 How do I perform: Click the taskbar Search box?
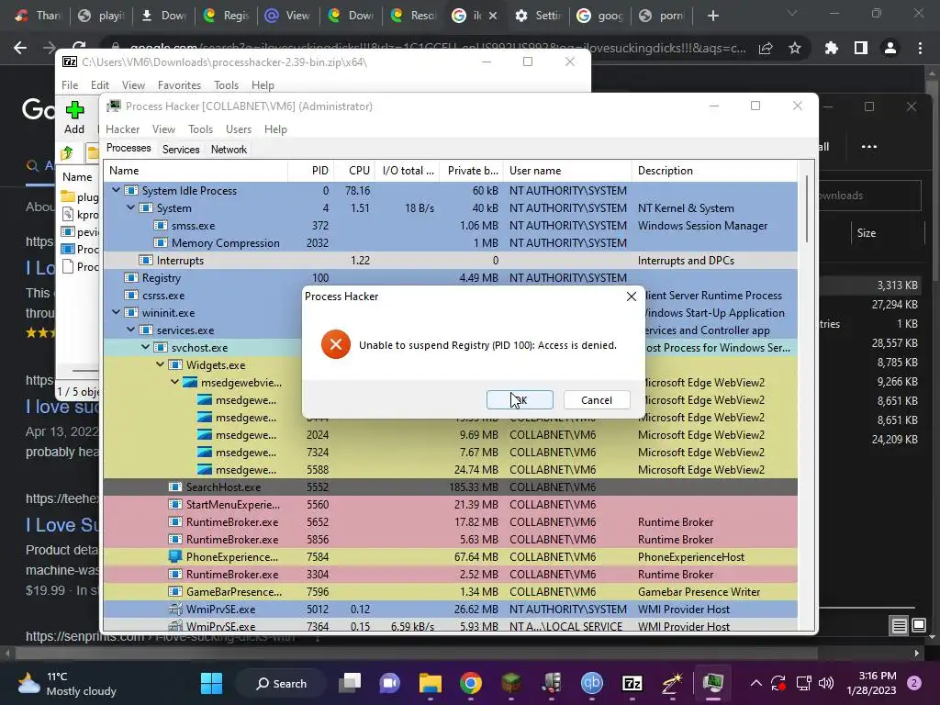click(282, 683)
